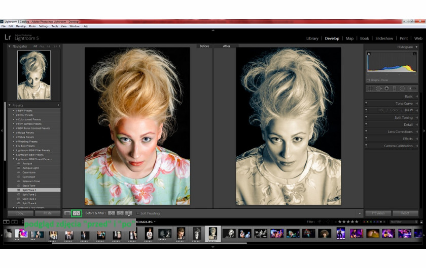
Task: Expand the # B&W Presets folder
Action: click(x=14, y=111)
